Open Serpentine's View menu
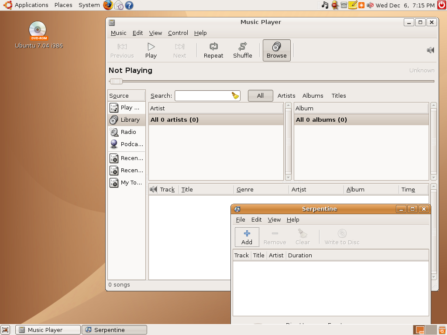The image size is (447, 335). pyautogui.click(x=274, y=220)
